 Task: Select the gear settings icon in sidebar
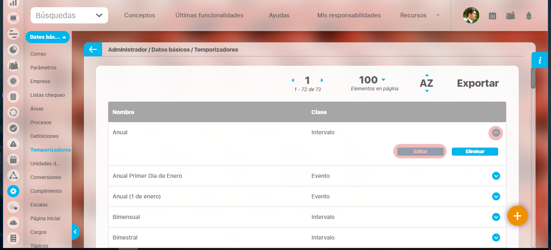click(13, 191)
